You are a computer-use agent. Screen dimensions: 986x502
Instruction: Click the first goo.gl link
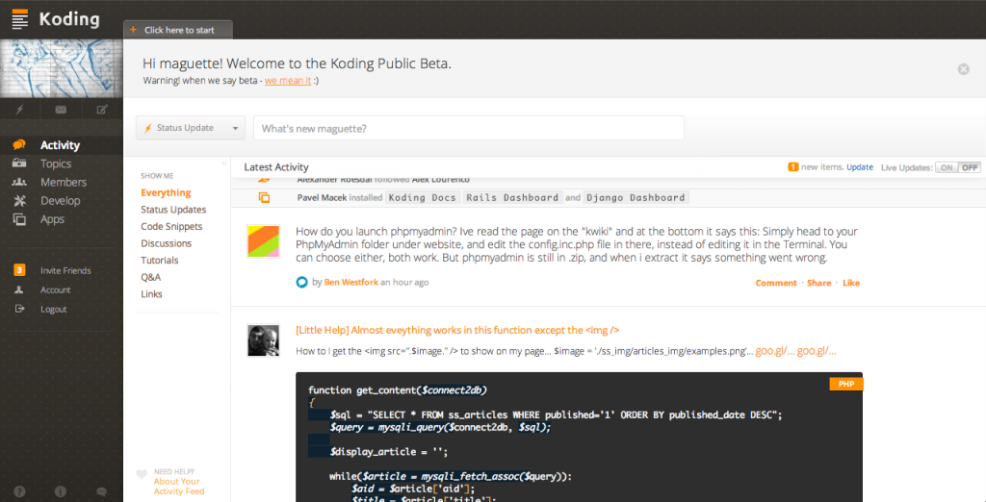pyautogui.click(x=775, y=351)
